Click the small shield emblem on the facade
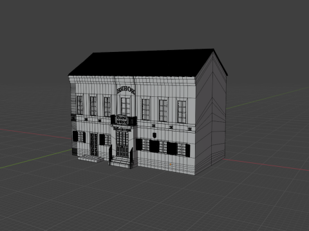The width and height of the screenshot is (309, 231). click(x=154, y=135)
